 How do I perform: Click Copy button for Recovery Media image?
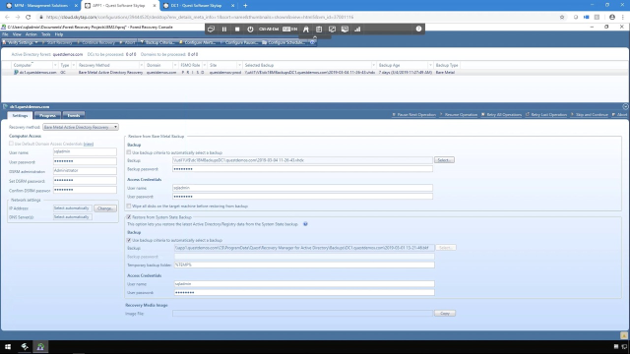445,314
